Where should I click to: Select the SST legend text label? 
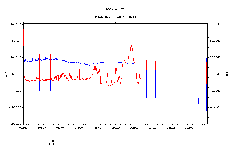click(x=52, y=144)
